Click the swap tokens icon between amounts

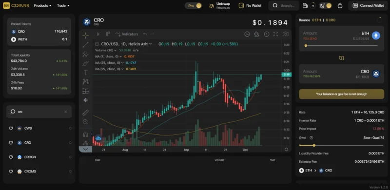click(x=342, y=58)
